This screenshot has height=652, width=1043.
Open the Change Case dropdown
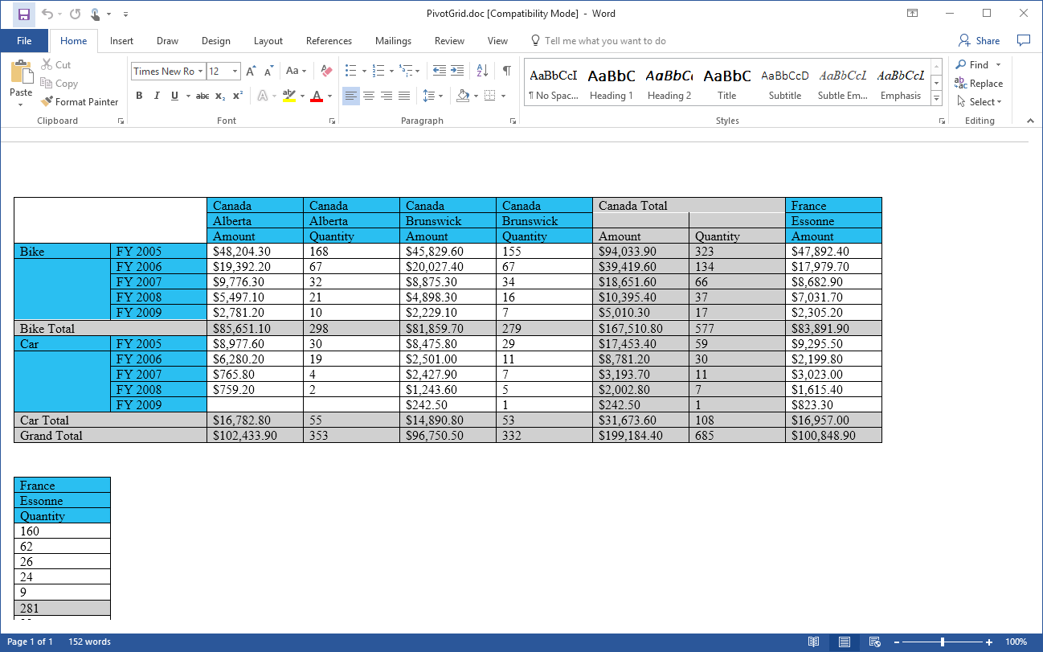(296, 71)
